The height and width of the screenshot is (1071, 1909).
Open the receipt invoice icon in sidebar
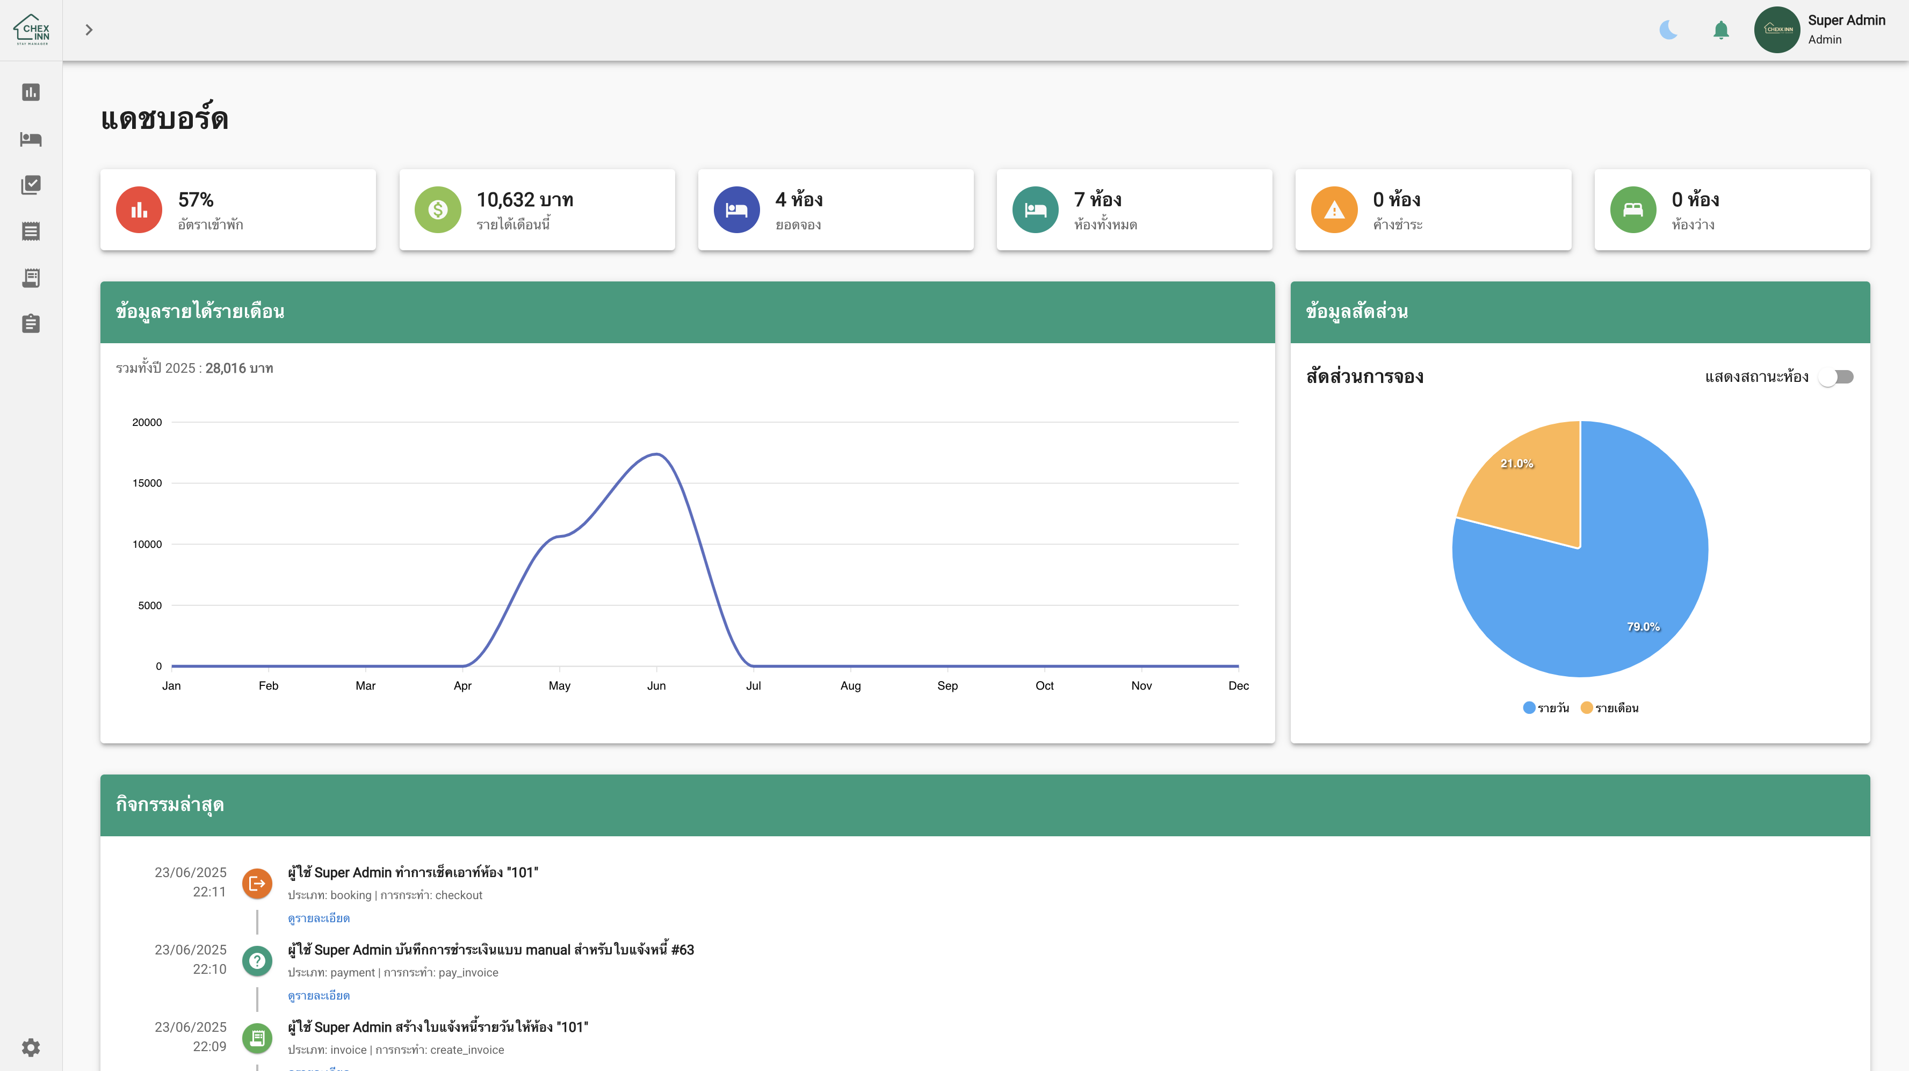[x=31, y=278]
